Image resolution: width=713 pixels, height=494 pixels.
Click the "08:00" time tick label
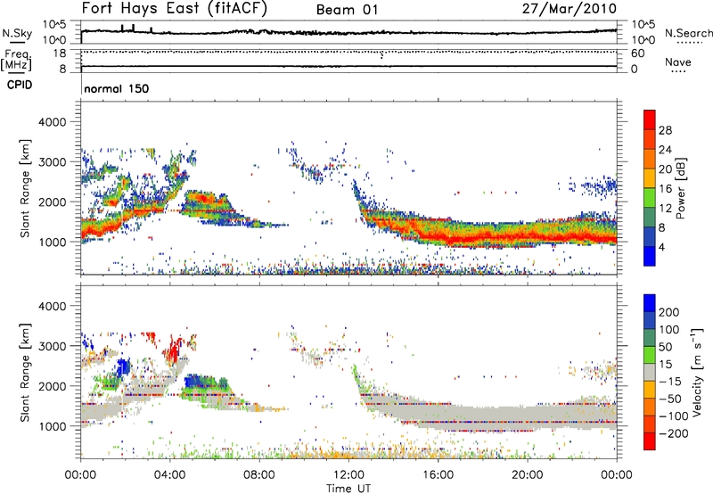259,475
